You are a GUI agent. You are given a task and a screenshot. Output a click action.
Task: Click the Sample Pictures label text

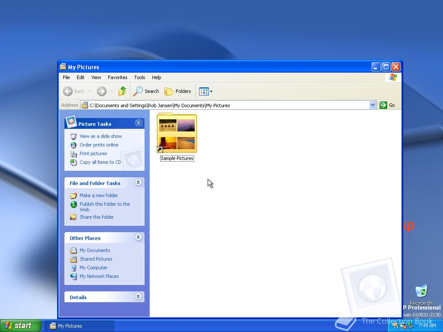pyautogui.click(x=177, y=158)
